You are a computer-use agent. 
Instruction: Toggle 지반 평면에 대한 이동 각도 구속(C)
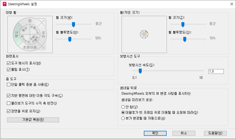coord(8,96)
